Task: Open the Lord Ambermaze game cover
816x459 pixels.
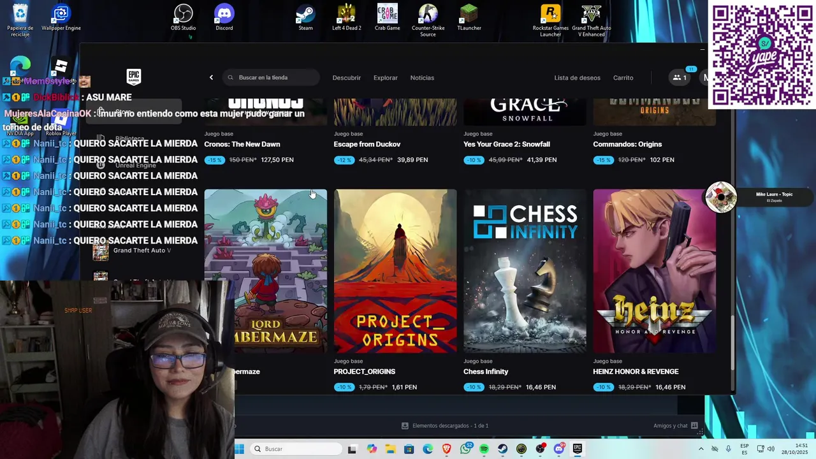Action: click(265, 271)
